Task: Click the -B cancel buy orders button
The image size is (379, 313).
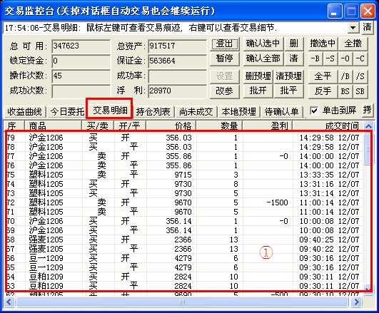Action: (315, 58)
